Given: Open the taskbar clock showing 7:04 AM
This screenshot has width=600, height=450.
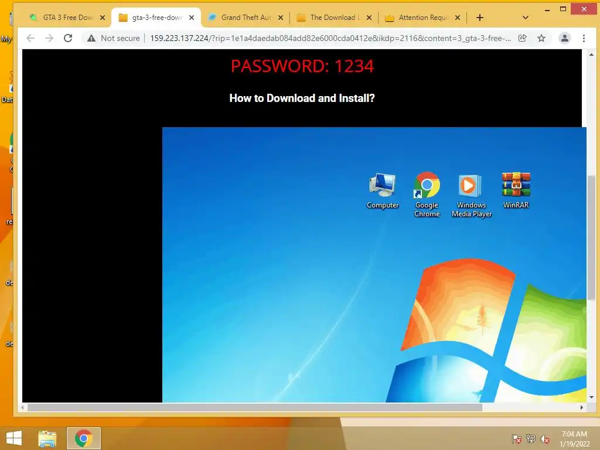Looking at the screenshot, I should coord(574,439).
